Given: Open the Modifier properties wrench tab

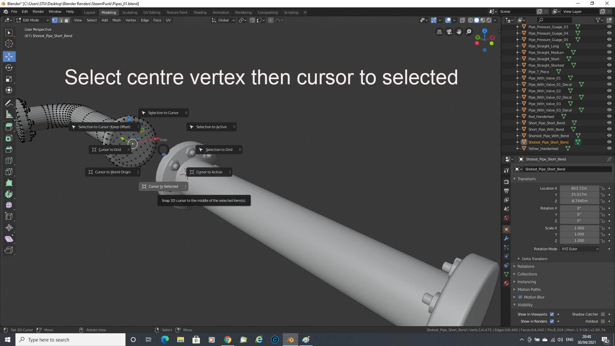Looking at the screenshot, I should point(506,238).
